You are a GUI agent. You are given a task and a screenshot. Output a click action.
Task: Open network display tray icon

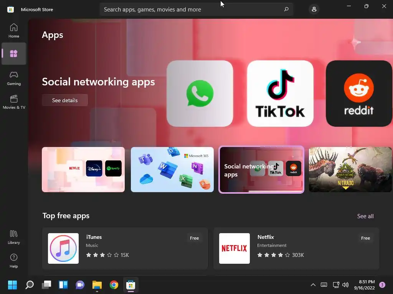pyautogui.click(x=336, y=285)
